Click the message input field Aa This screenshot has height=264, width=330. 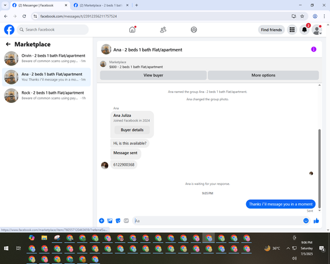[218, 220]
